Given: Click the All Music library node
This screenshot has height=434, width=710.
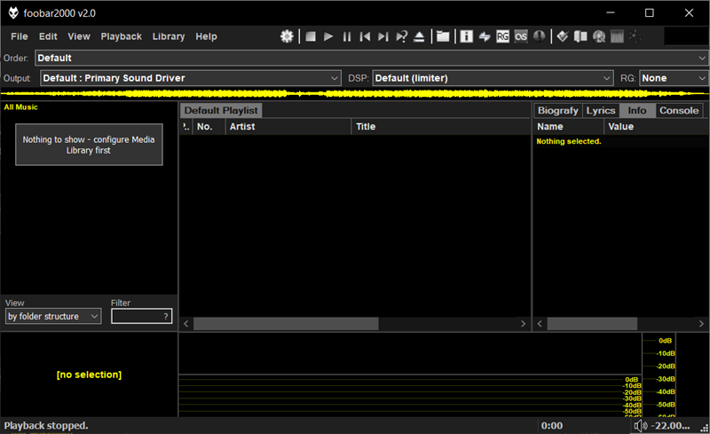Looking at the screenshot, I should point(20,107).
